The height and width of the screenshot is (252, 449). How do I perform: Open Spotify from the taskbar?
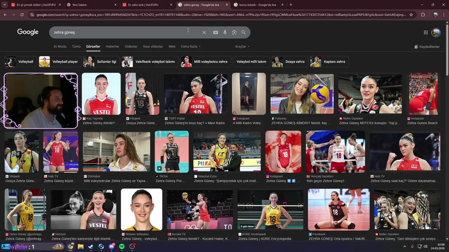(x=122, y=246)
